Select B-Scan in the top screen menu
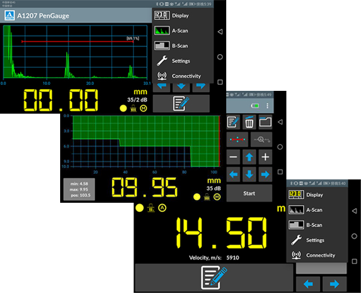The image size is (361, 293). tap(183, 46)
